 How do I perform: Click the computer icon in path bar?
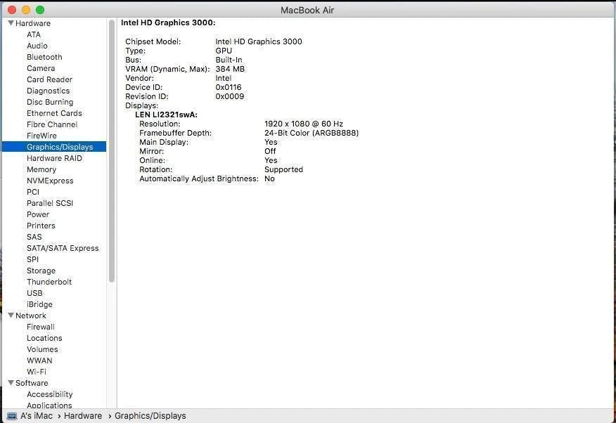click(x=11, y=416)
